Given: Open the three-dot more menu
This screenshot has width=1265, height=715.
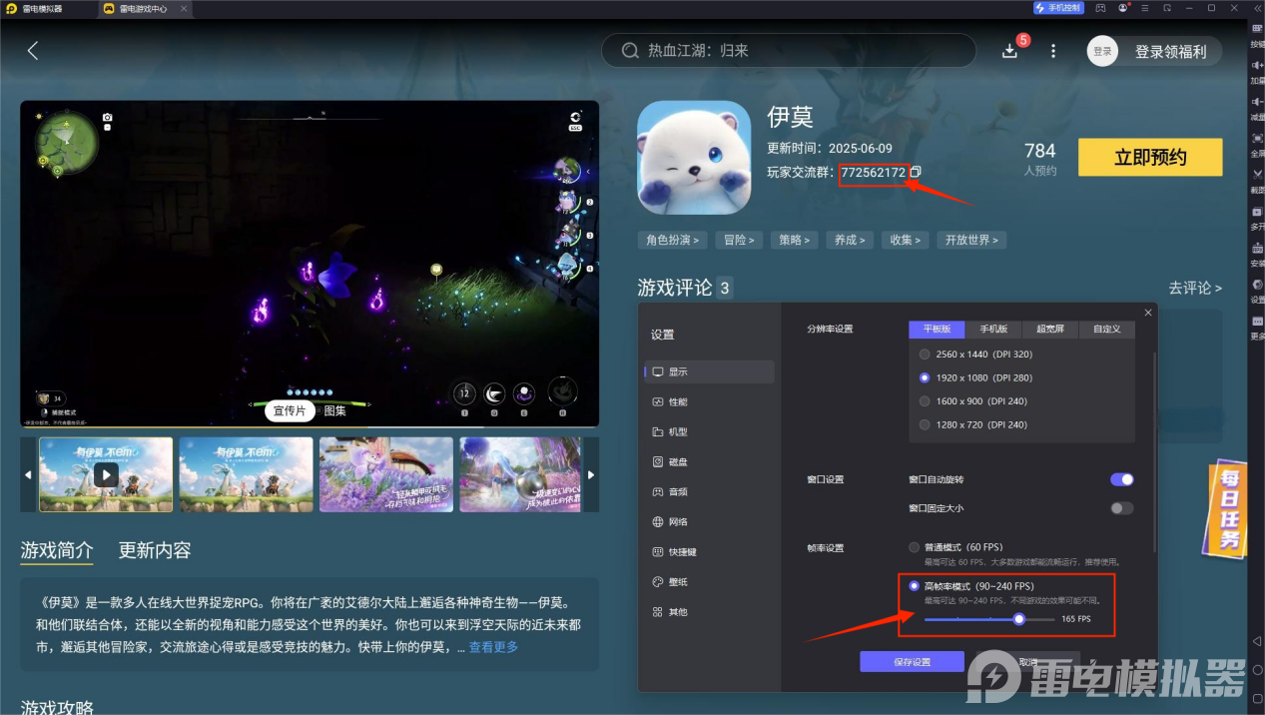Looking at the screenshot, I should 1052,51.
